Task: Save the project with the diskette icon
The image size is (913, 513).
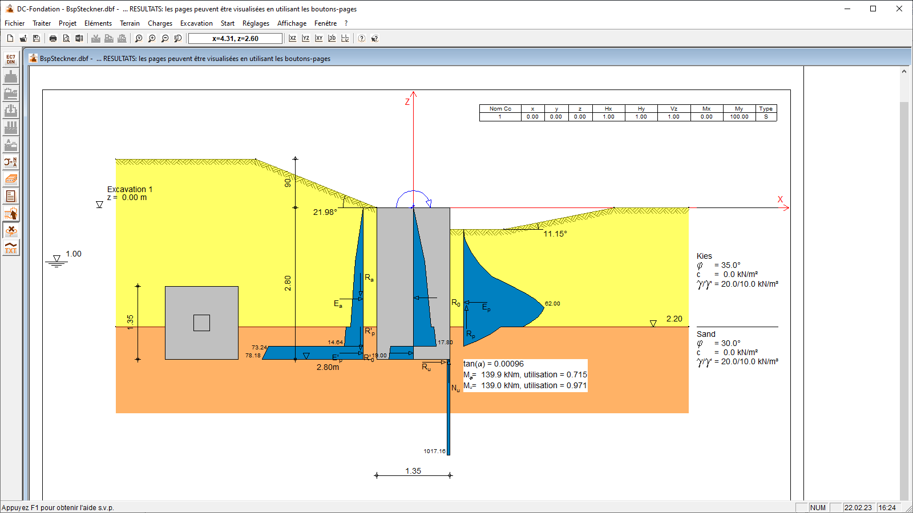Action: click(37, 38)
